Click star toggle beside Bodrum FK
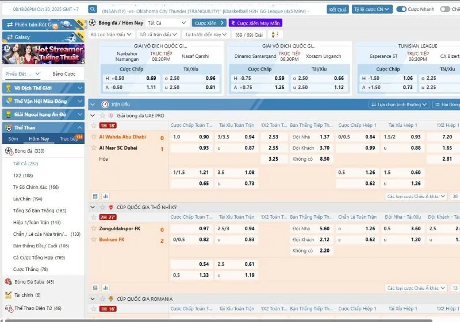Viewport: 460px width, 322px height. coord(94,239)
